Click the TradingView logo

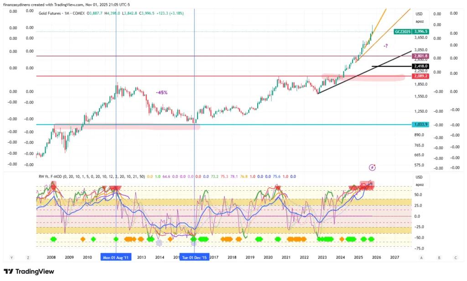tap(29, 271)
